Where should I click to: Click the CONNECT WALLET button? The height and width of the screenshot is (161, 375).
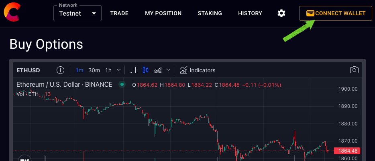tap(335, 13)
